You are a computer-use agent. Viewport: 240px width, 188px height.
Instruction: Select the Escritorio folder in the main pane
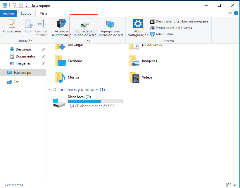68,61
